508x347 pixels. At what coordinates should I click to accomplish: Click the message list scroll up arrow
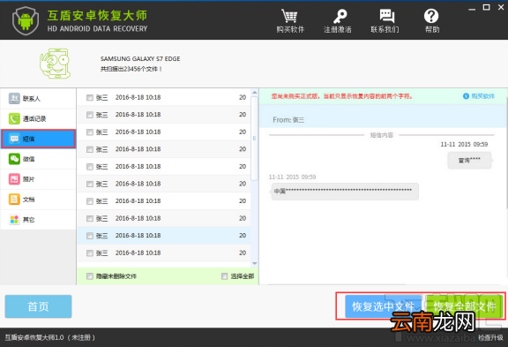pos(255,93)
